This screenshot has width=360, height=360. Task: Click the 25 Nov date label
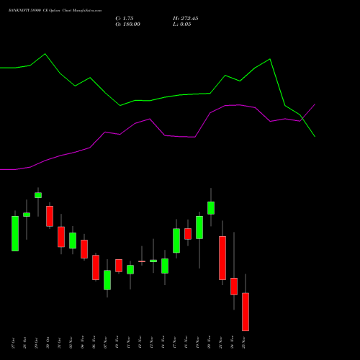243,343
